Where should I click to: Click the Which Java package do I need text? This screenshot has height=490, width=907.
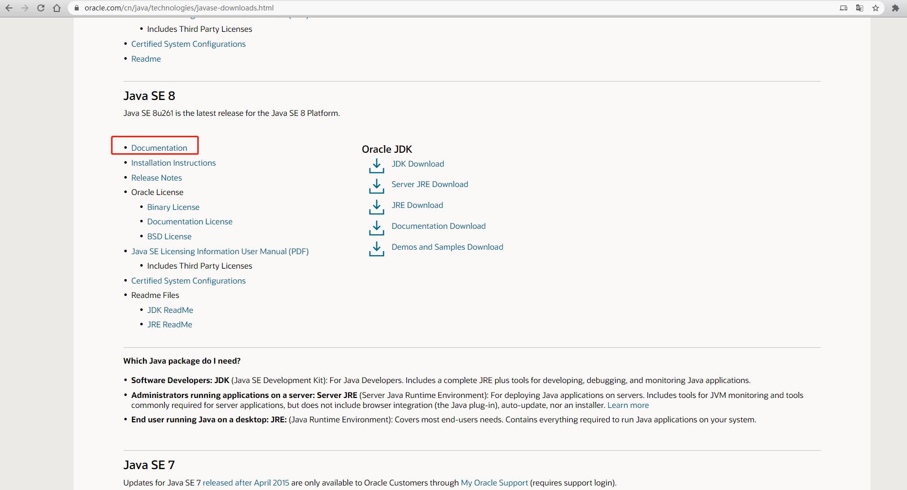pyautogui.click(x=182, y=361)
